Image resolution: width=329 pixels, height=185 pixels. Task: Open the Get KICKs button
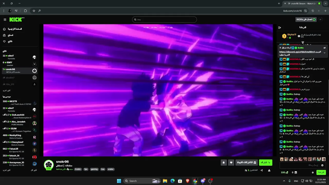pos(306,20)
